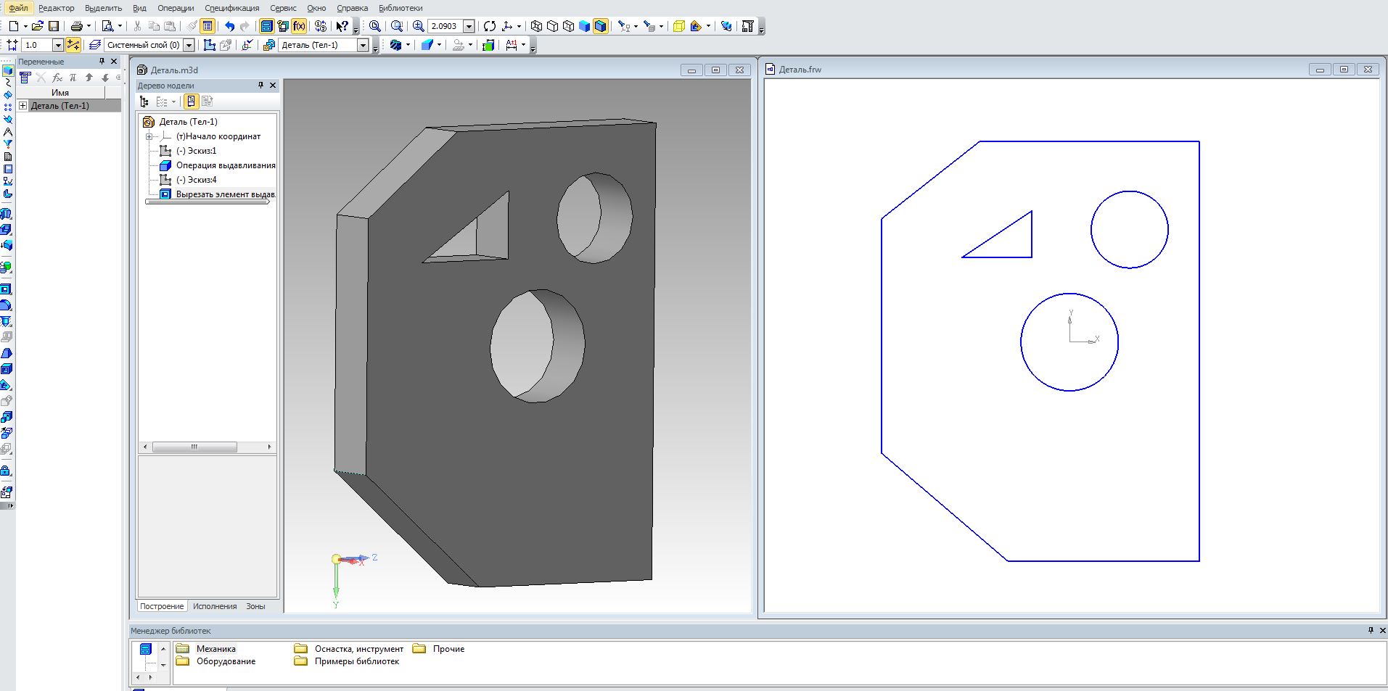Open the Зоны tab
This screenshot has width=1388, height=691.
[255, 606]
